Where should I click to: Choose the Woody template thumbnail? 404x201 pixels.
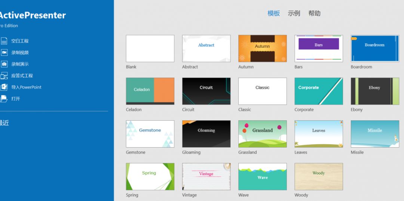tap(318, 177)
